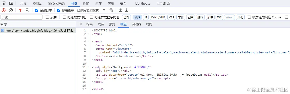Switch to 性能 panel tab
Viewport: 290px width, 94px height.
click(86, 4)
